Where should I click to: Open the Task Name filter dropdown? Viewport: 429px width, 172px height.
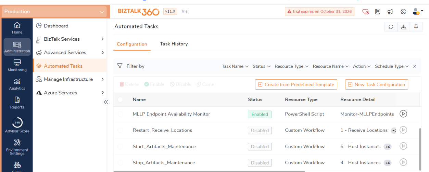(235, 66)
